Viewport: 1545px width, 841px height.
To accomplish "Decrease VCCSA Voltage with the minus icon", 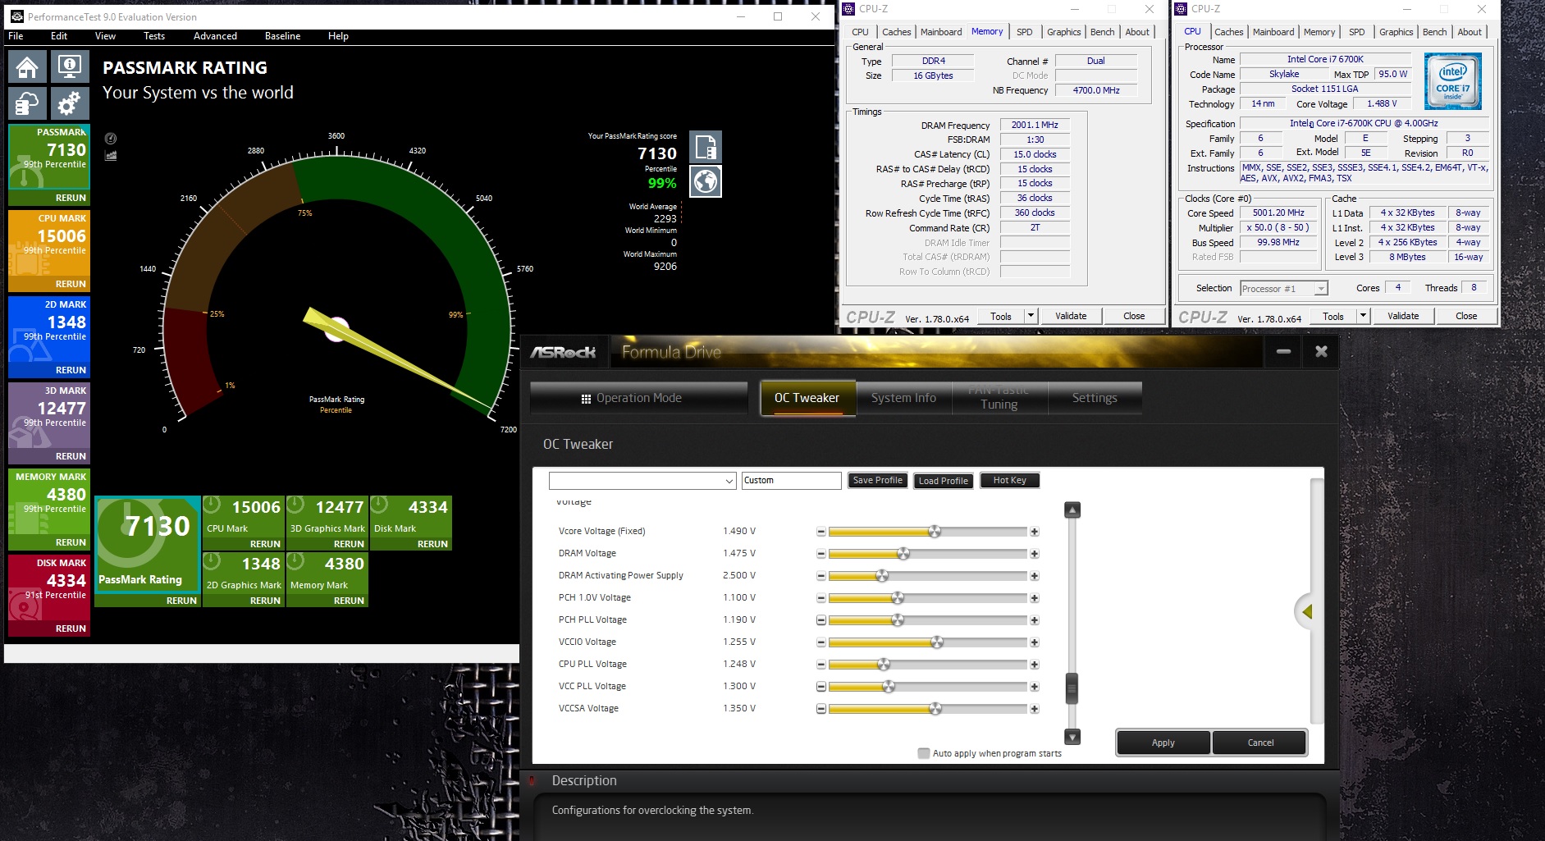I will (820, 709).
